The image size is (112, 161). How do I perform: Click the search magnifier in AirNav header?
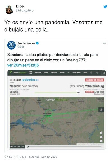97,73
